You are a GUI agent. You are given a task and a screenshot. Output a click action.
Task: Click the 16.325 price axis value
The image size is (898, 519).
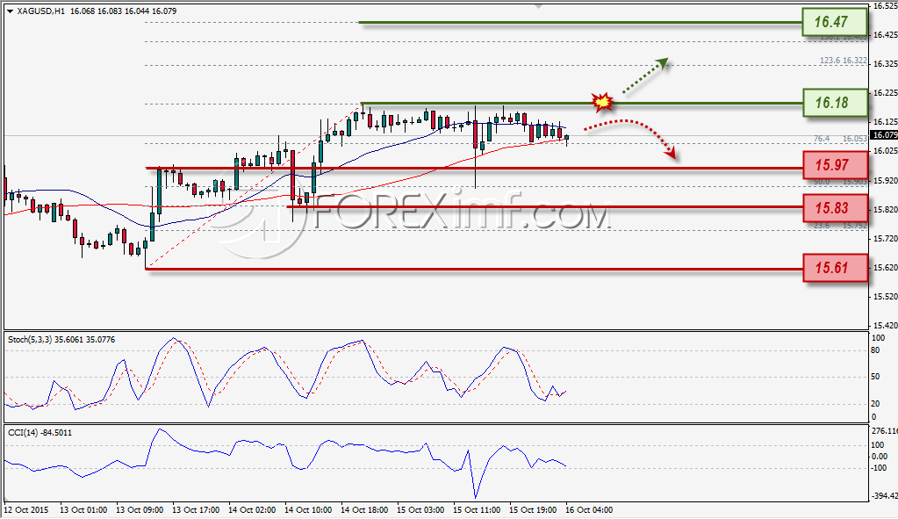point(885,64)
